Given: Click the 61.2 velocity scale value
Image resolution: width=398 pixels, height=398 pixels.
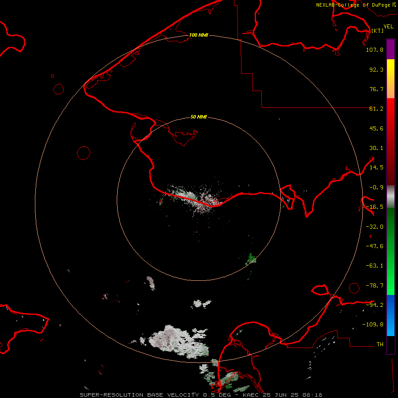Looking at the screenshot, I should [x=376, y=109].
